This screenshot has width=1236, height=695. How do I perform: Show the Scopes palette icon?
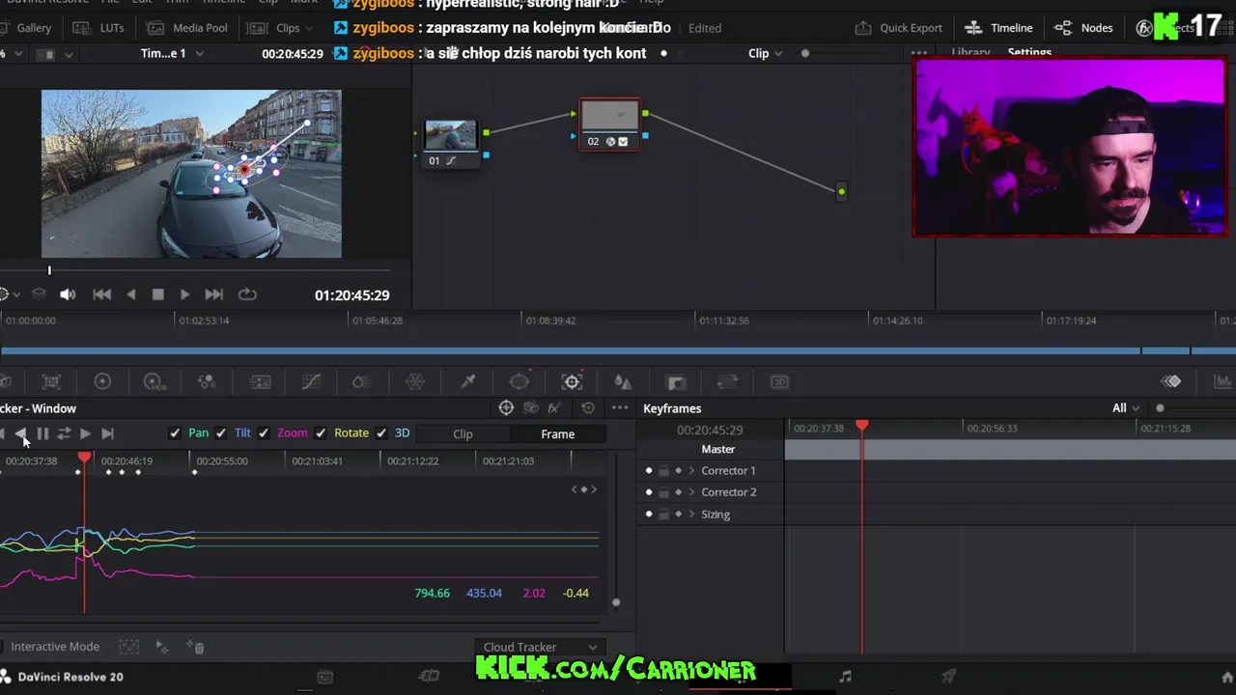(x=1222, y=381)
